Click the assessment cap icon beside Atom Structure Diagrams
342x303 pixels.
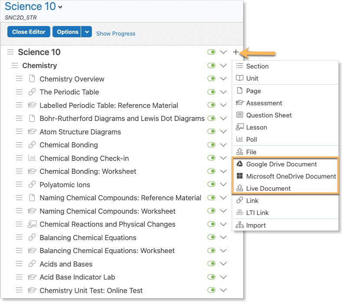point(32,132)
